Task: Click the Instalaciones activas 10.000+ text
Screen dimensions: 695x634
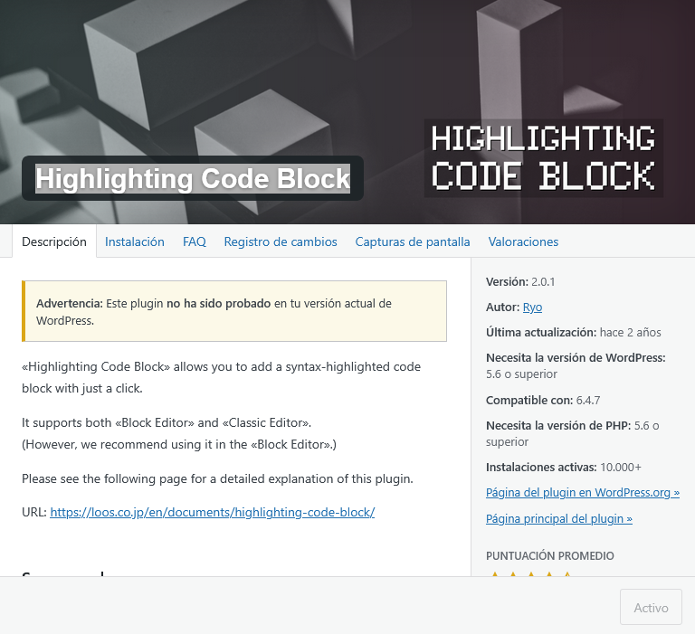Action: pyautogui.click(x=563, y=467)
